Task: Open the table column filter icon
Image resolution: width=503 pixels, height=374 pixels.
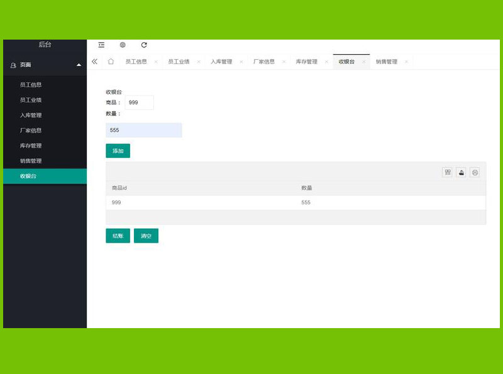Action: coord(448,173)
